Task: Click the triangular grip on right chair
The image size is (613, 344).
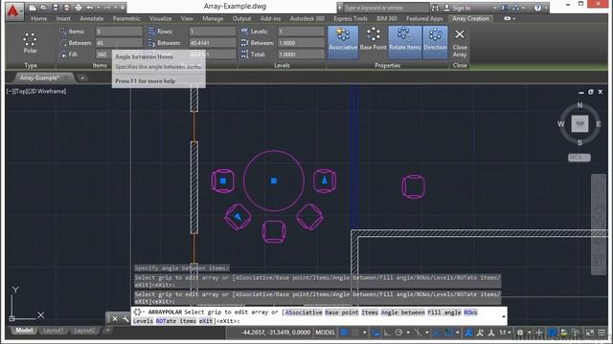Action: pos(325,180)
